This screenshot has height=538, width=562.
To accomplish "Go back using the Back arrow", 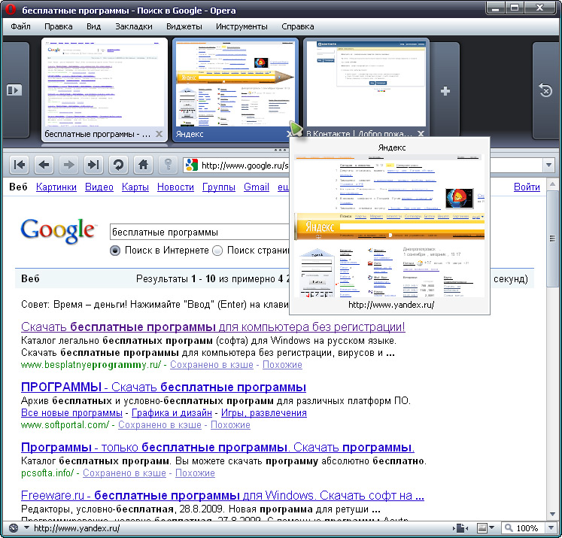I will click(44, 165).
